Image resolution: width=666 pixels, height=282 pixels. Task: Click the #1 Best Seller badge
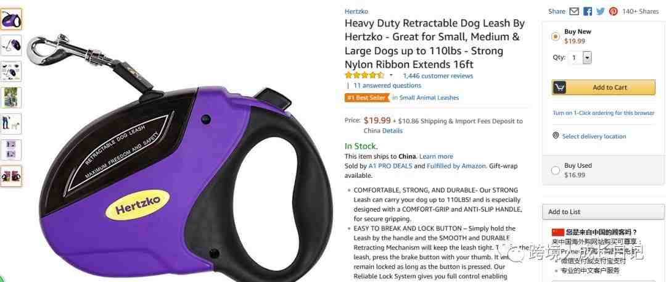(368, 97)
